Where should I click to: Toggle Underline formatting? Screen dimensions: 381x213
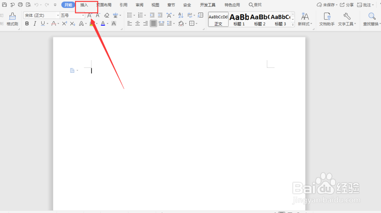[43, 24]
